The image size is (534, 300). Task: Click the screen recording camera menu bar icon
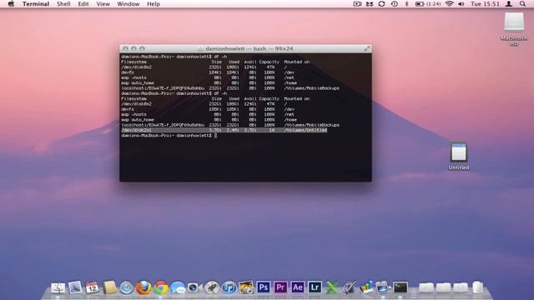[357, 3]
